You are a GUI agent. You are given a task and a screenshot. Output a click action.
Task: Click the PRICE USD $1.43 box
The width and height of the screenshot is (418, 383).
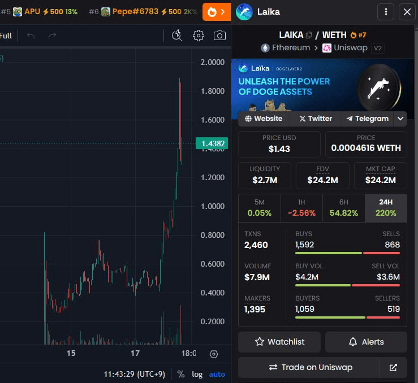(279, 144)
